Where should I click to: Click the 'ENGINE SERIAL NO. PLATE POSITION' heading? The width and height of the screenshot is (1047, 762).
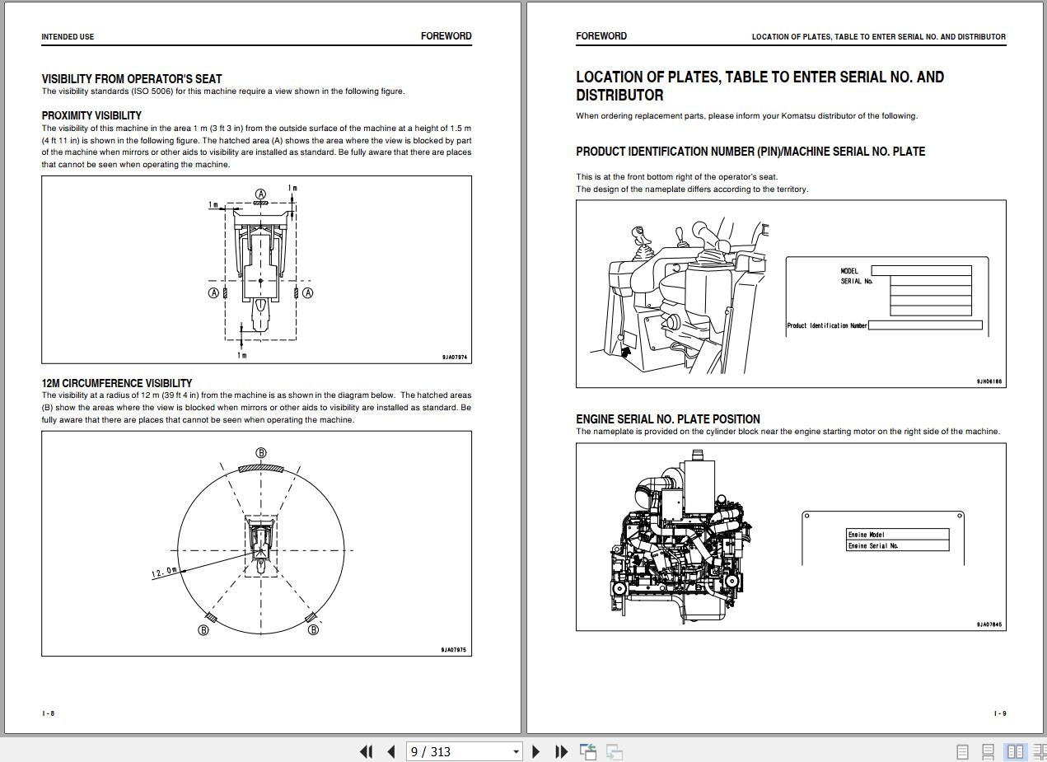[667, 418]
